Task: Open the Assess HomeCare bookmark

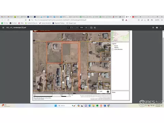Action: coord(45,23)
